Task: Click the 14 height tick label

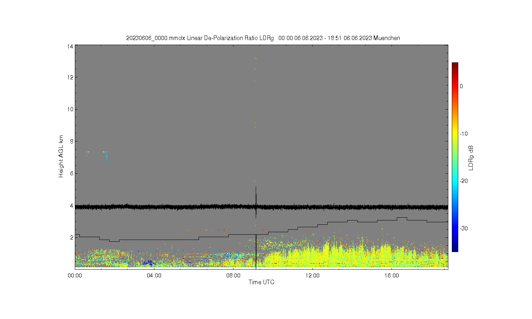Action: pos(70,46)
